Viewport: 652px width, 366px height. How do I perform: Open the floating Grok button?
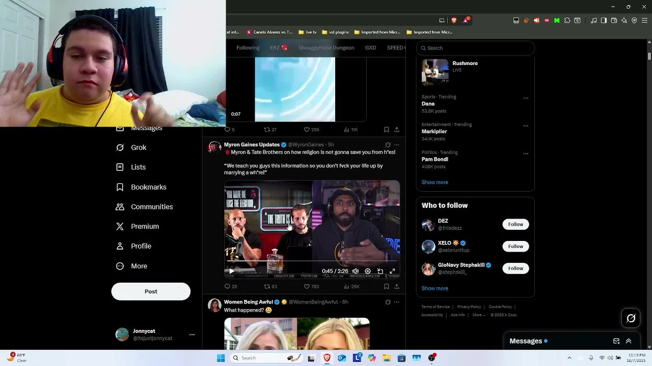click(631, 318)
